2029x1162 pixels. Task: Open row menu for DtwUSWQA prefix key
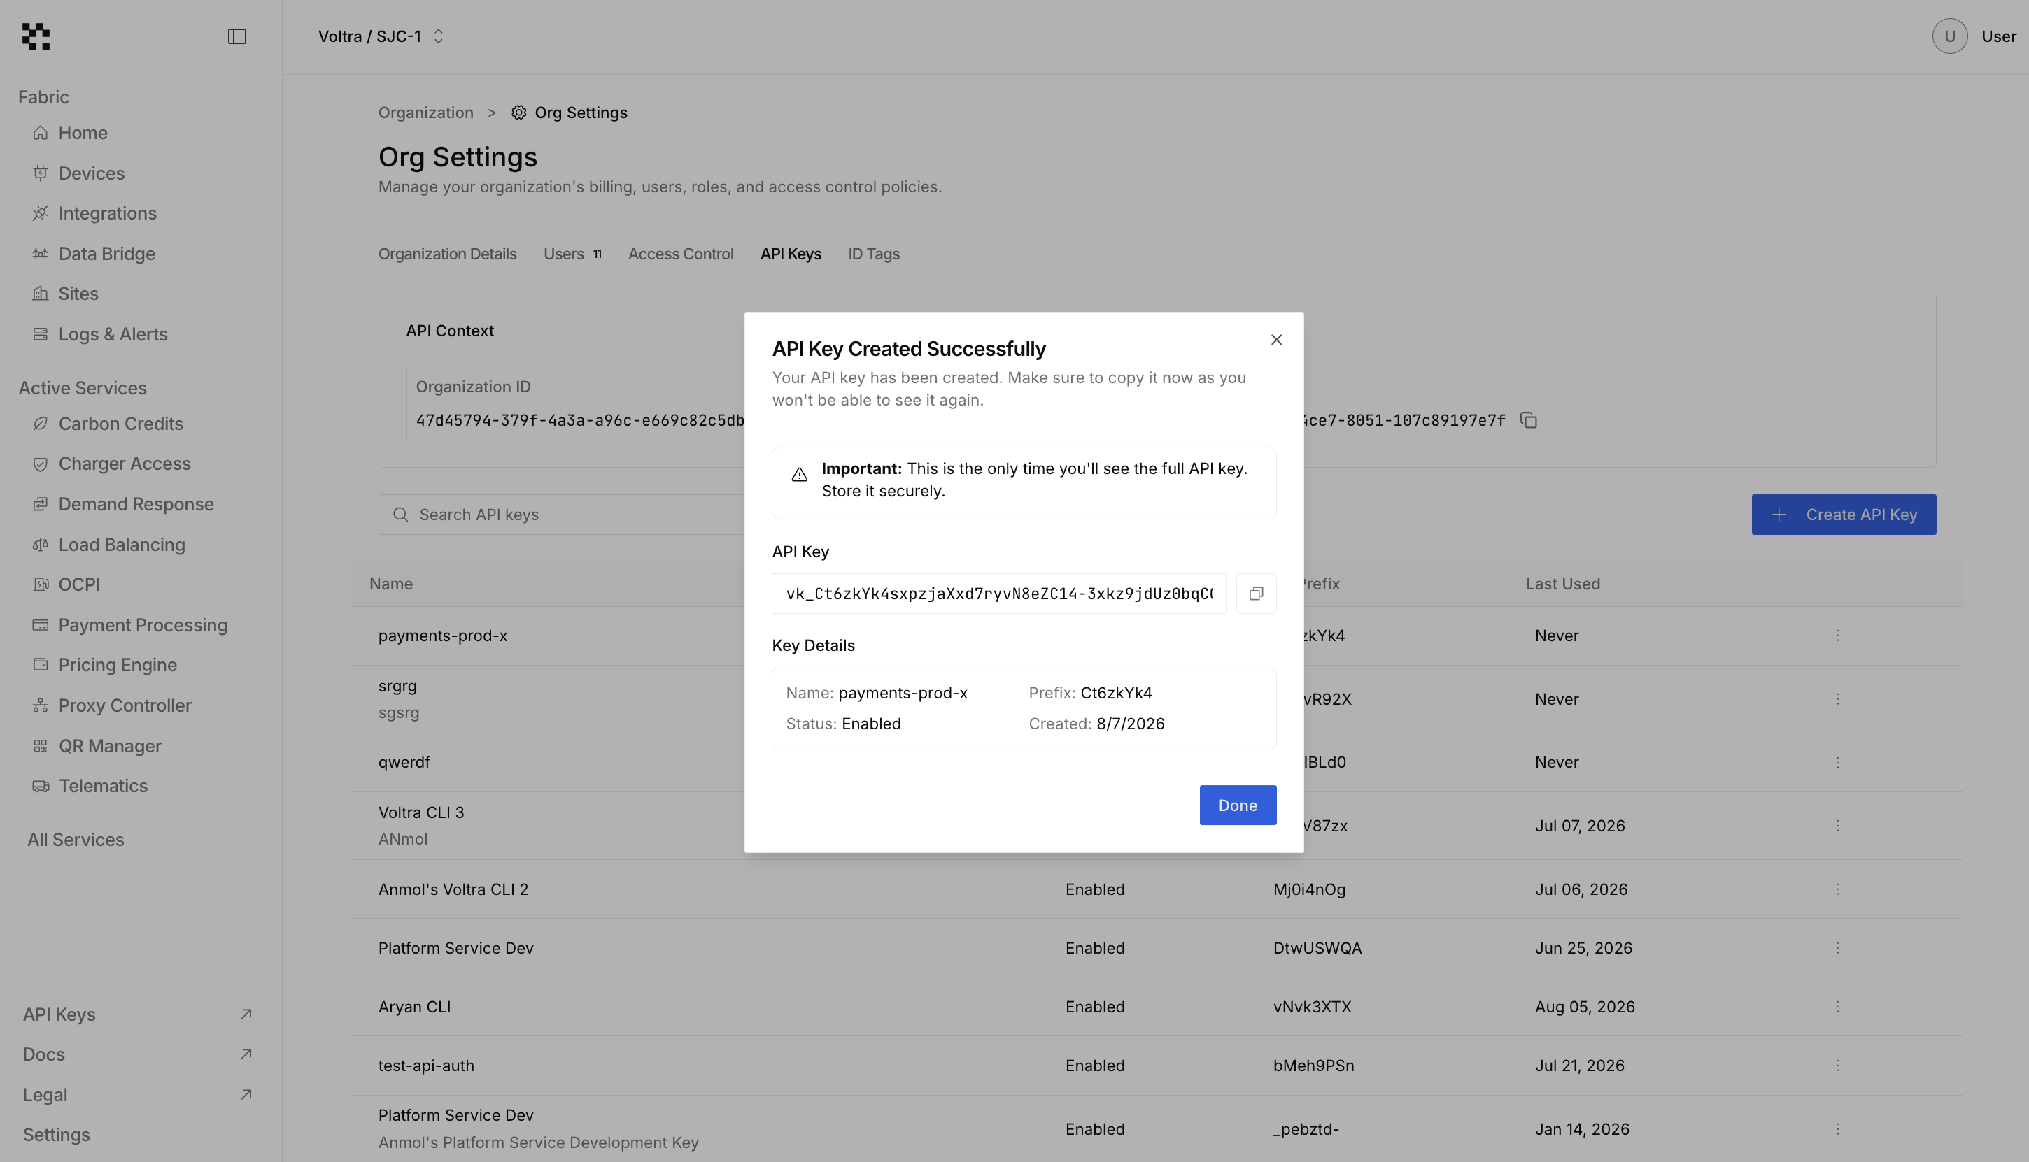1837,948
